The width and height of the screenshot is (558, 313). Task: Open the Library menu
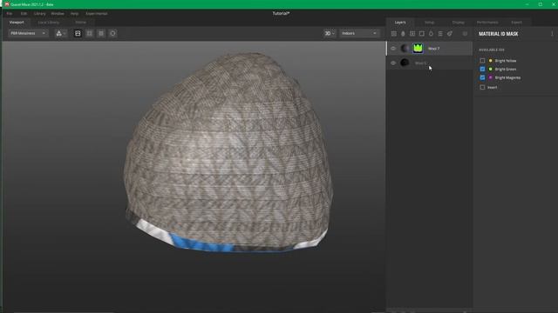[x=39, y=14]
